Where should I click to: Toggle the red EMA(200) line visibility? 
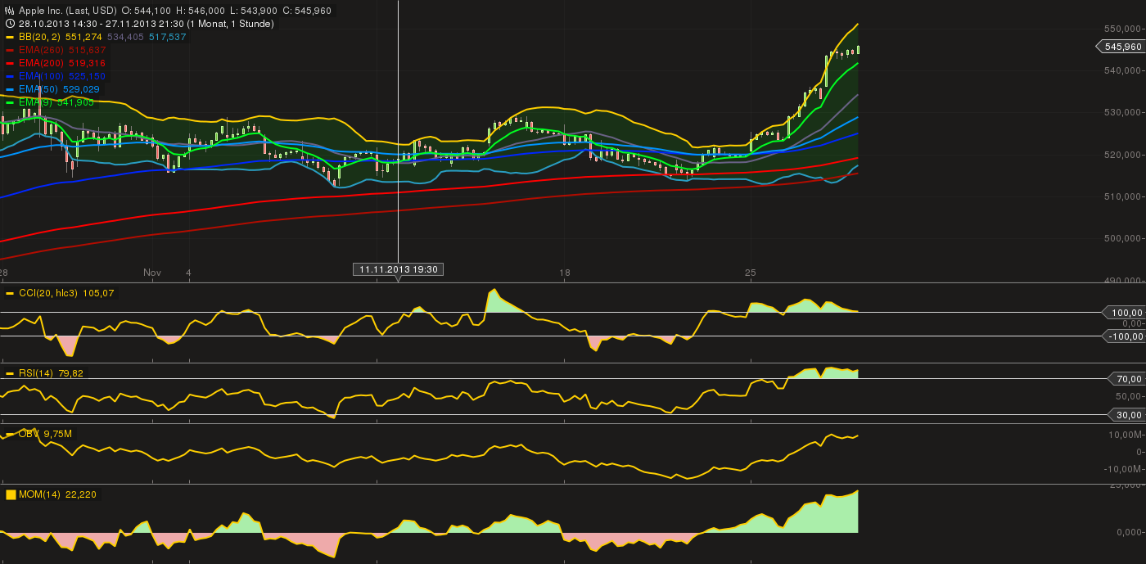(x=9, y=62)
